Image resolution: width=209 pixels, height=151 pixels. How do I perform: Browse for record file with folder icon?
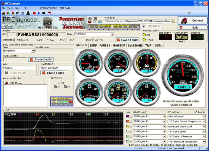coord(173,21)
